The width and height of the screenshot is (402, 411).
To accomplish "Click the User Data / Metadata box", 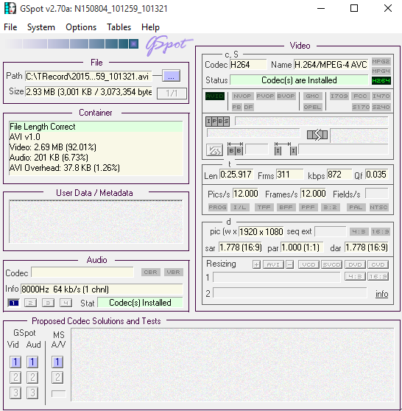I will click(96, 222).
